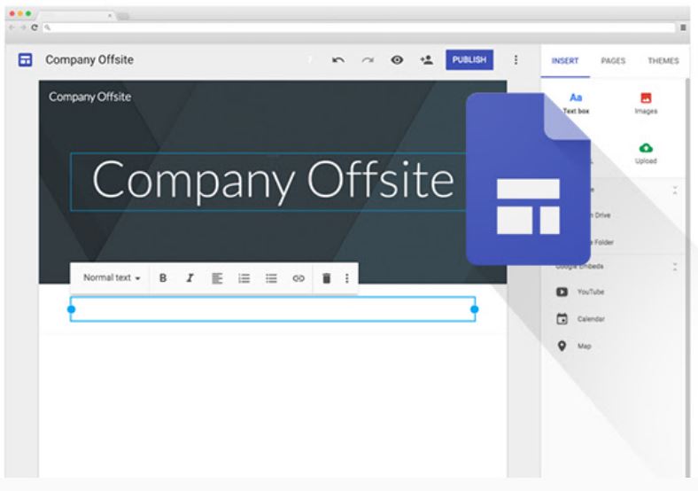The height and width of the screenshot is (491, 698).
Task: Toggle italic formatting
Action: tap(190, 278)
